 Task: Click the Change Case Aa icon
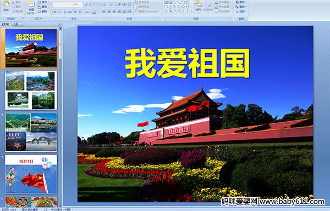pos(87,12)
